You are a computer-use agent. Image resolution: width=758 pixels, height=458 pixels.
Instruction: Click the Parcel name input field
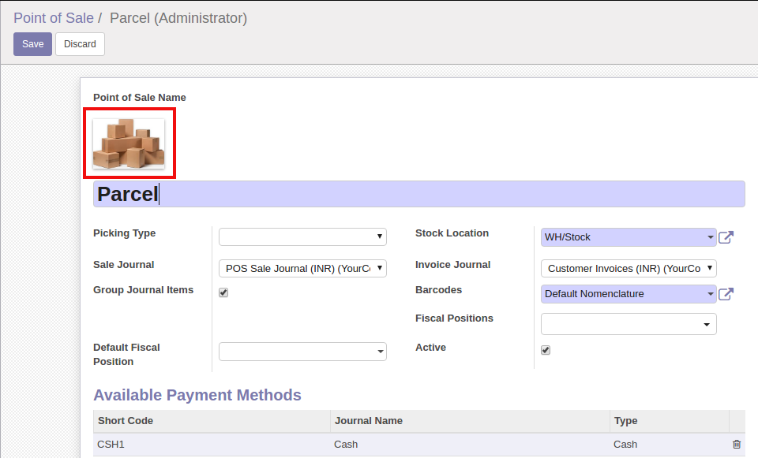coord(418,194)
